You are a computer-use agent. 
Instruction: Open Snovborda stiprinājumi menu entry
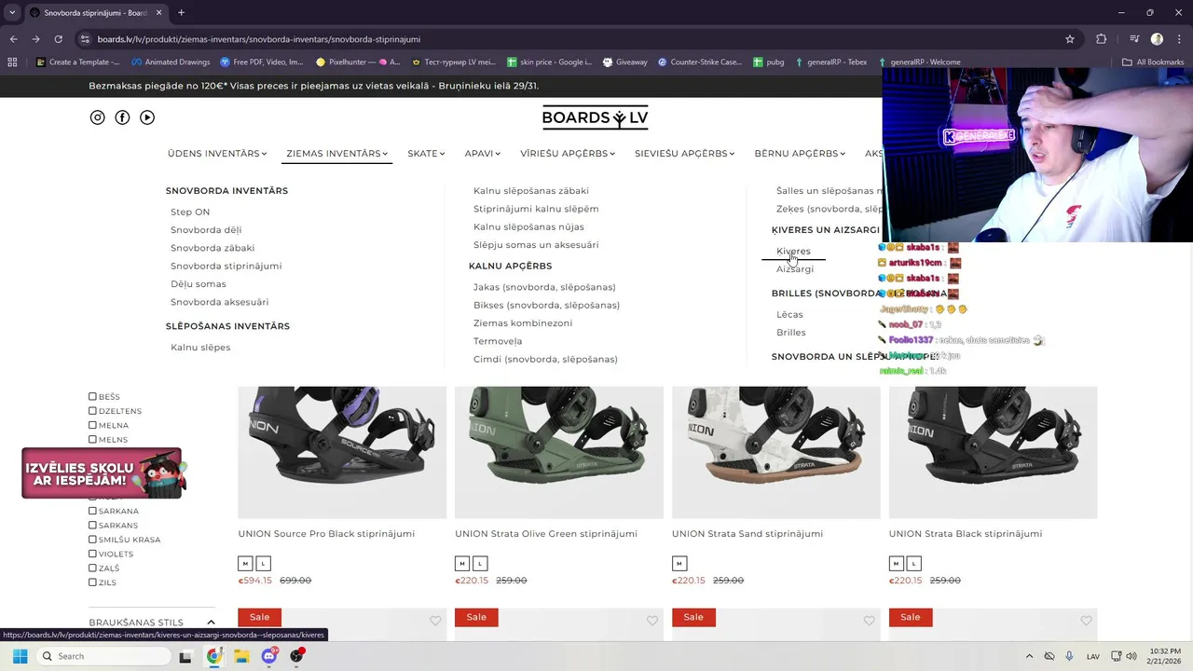click(226, 266)
